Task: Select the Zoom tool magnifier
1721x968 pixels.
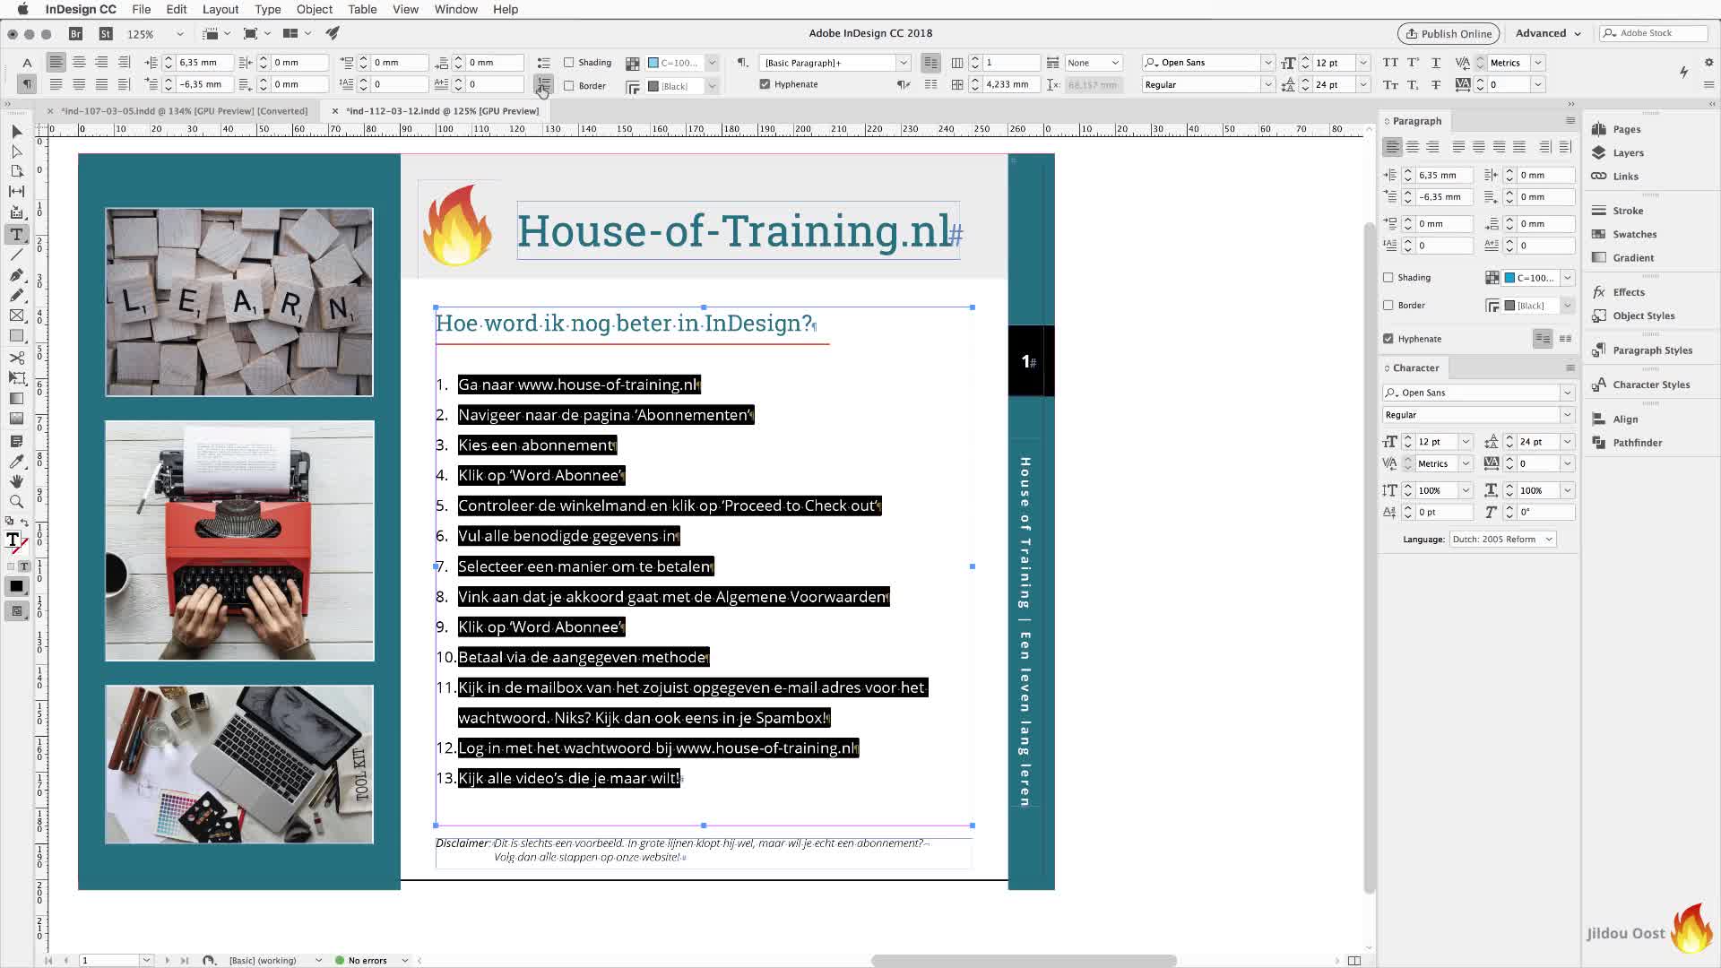Action: pyautogui.click(x=16, y=502)
